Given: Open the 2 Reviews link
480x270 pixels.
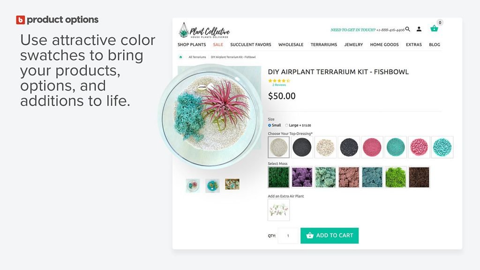Looking at the screenshot, I should pos(279,85).
